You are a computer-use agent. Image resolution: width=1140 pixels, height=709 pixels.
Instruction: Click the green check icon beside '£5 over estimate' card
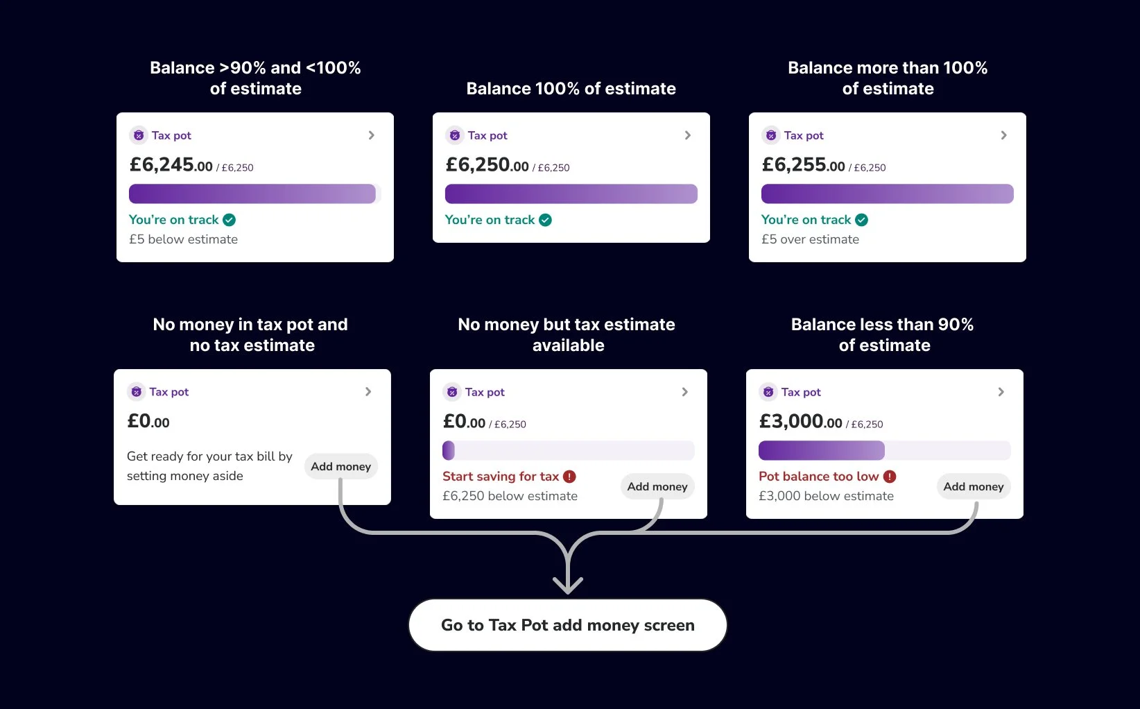[x=862, y=220]
